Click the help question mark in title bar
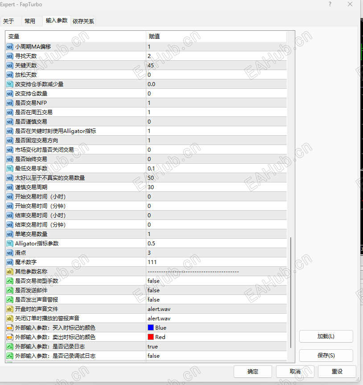 click(330, 4)
